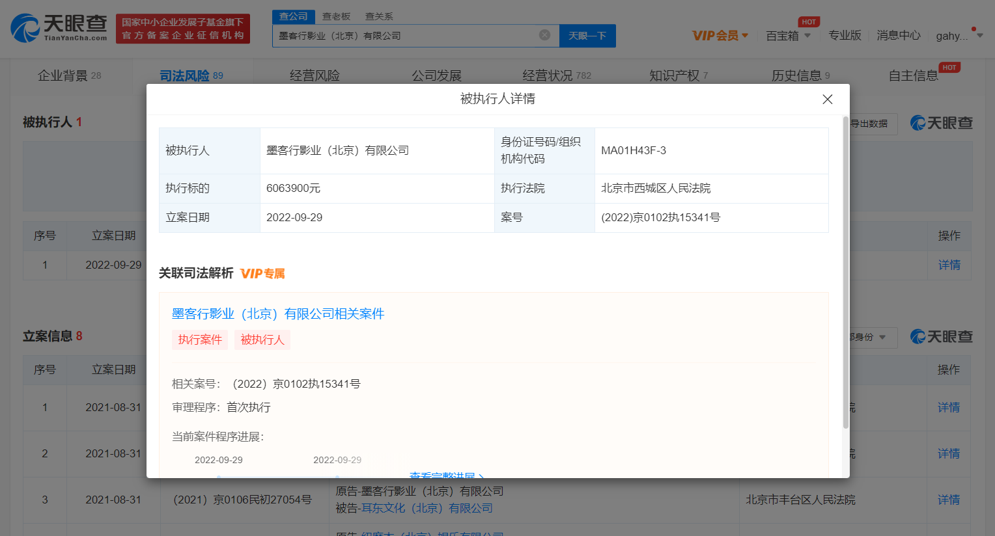Click the TianYanCha logo in header
The height and width of the screenshot is (536, 995).
pyautogui.click(x=59, y=28)
